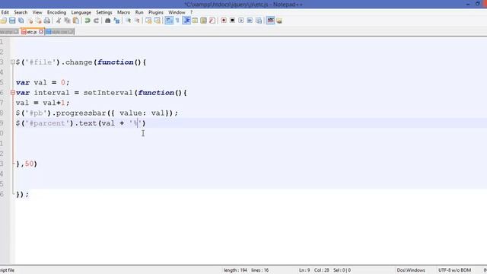Toggle Word wrap in toolbar
This screenshot has width=487, height=274.
pyautogui.click(x=169, y=21)
